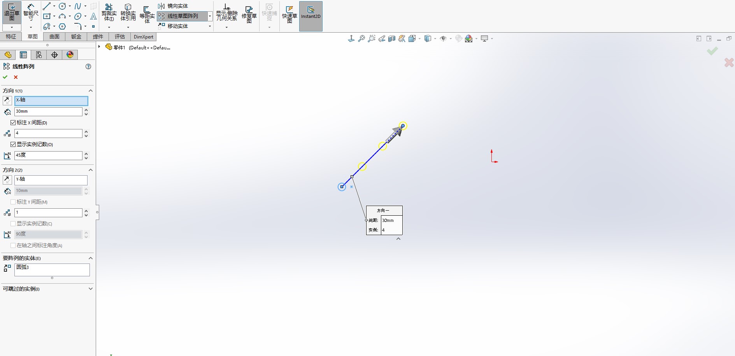Click the Mirror Entities (镜向实体) tool

[x=173, y=6]
